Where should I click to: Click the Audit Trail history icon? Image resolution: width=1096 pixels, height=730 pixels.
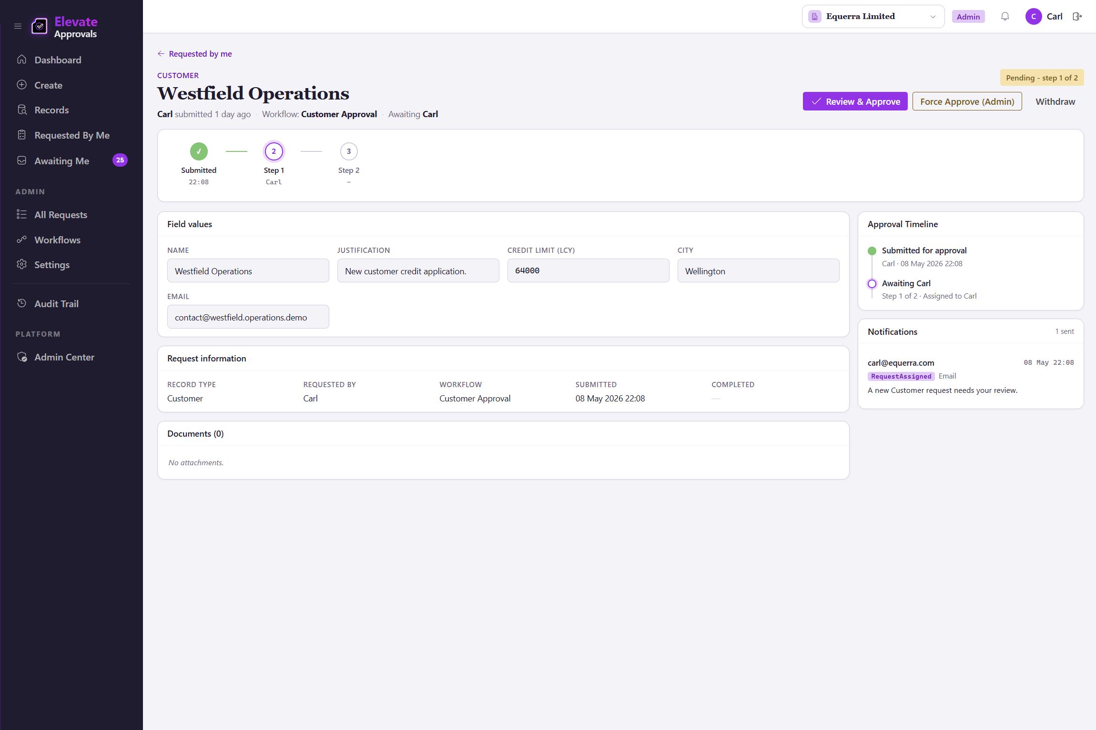(x=22, y=303)
